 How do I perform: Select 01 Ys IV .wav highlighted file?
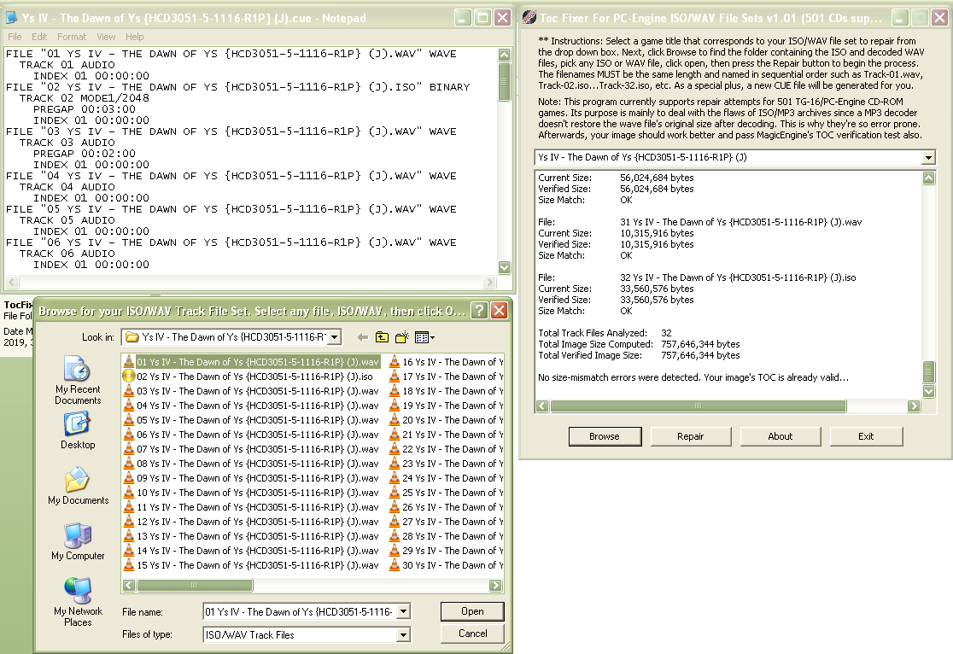tap(252, 362)
